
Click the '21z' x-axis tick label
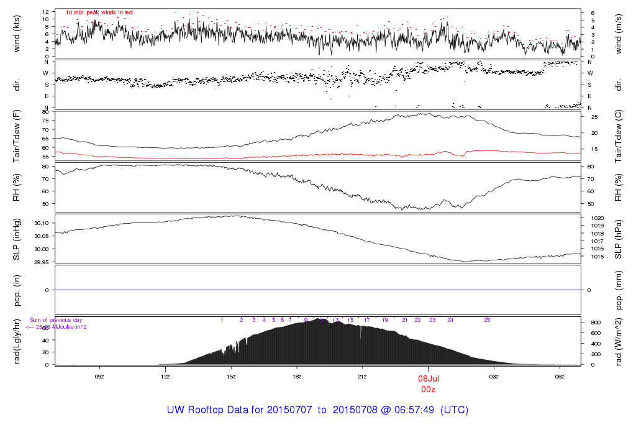coord(362,377)
